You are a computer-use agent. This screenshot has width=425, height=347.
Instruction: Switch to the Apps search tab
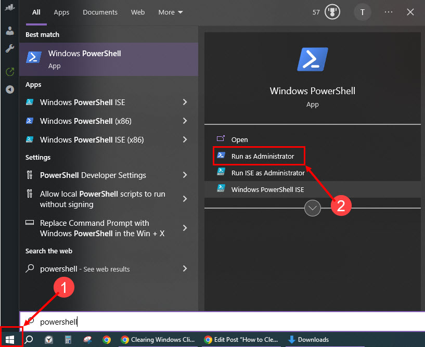click(x=61, y=12)
